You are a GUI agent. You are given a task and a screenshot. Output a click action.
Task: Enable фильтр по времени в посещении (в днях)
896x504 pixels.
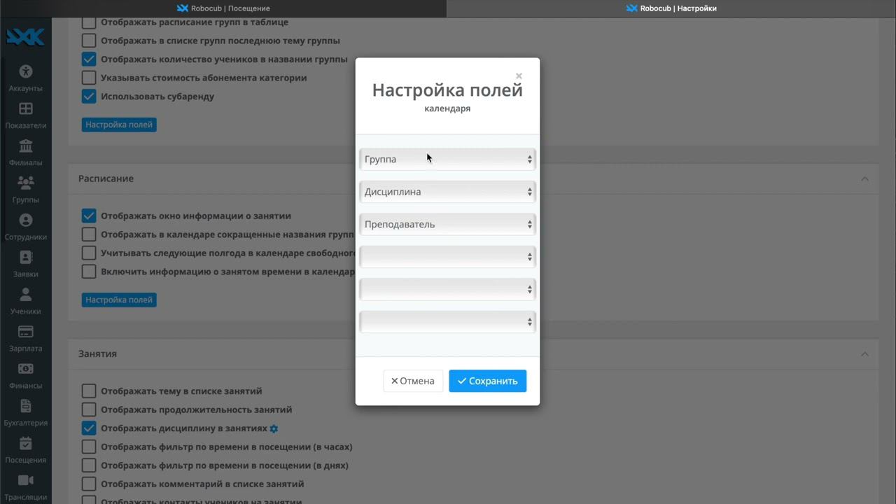point(89,465)
